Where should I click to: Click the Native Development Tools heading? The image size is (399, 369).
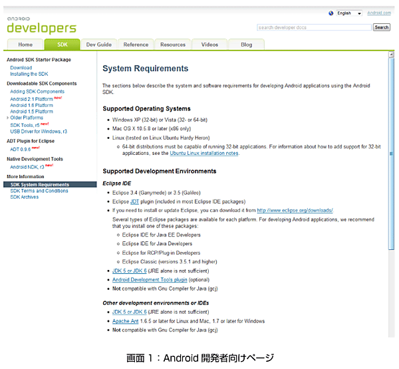35,159
